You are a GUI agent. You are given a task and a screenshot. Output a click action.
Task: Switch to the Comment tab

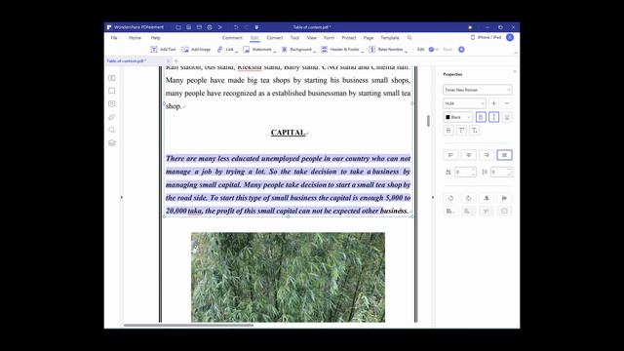point(232,38)
